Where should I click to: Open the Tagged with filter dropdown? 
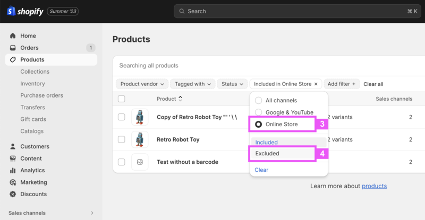[x=193, y=84]
